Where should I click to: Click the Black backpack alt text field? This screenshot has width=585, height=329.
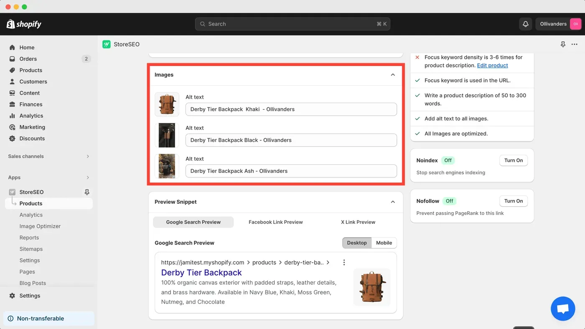pos(291,140)
